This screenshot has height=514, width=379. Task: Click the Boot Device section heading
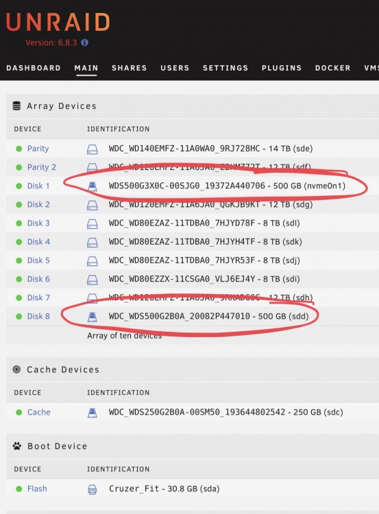click(x=58, y=446)
